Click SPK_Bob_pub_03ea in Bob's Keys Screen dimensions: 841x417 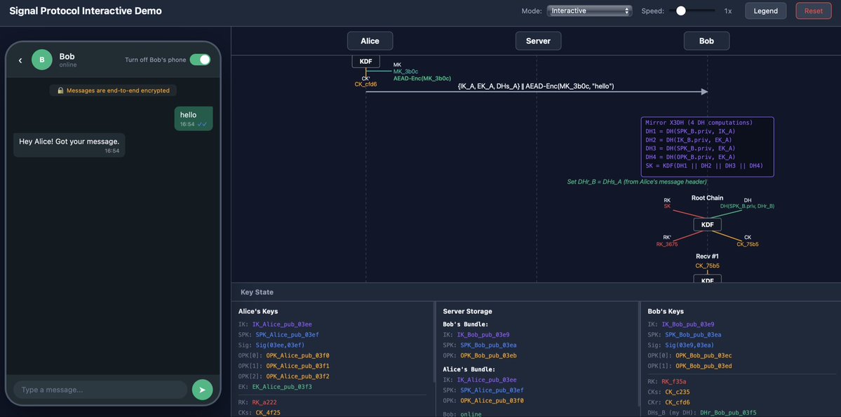click(x=692, y=334)
